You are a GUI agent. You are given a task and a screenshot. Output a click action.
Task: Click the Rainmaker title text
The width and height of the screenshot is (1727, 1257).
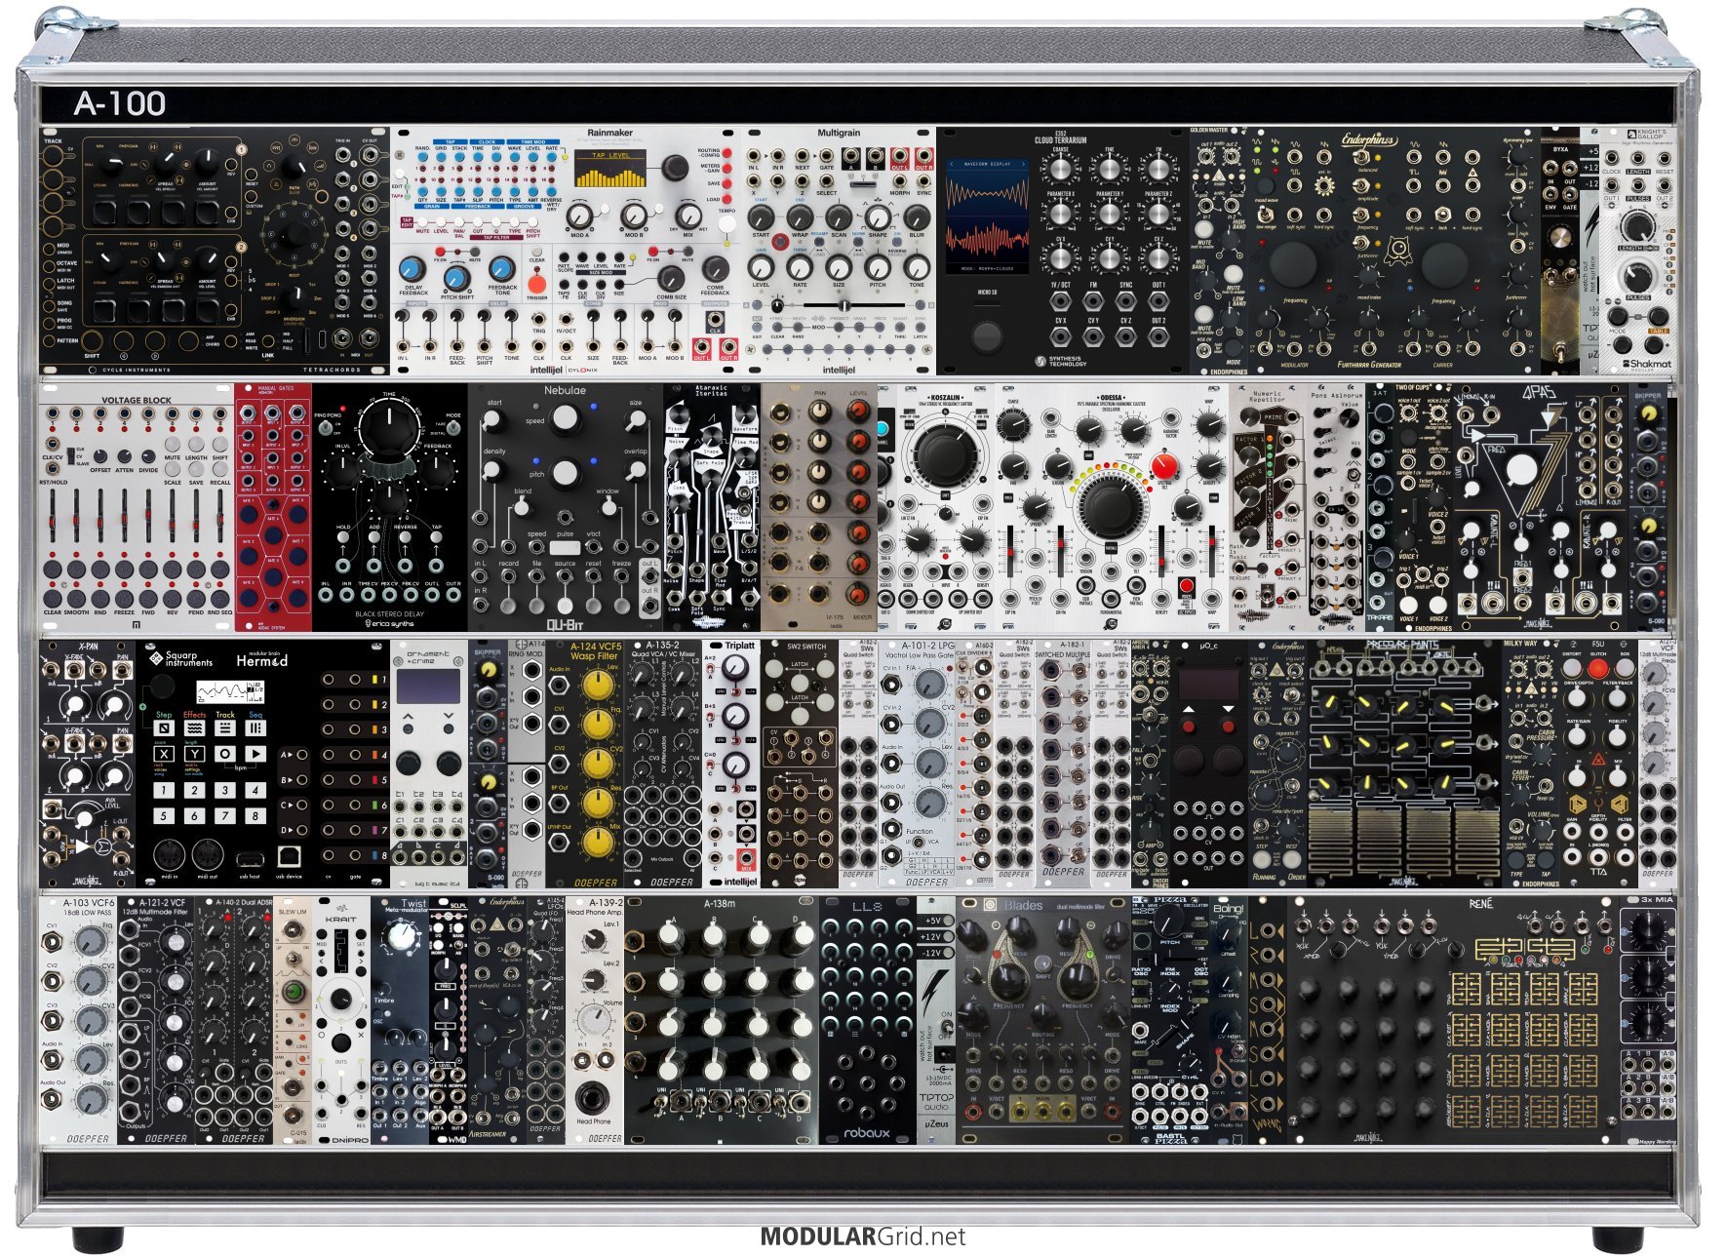[x=609, y=133]
